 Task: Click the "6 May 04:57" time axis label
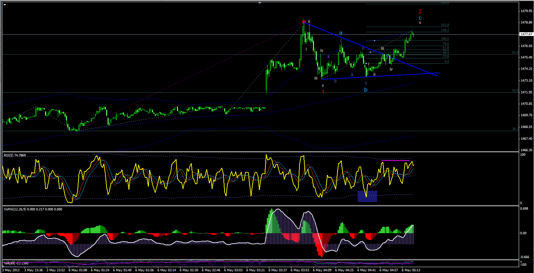click(x=390, y=270)
